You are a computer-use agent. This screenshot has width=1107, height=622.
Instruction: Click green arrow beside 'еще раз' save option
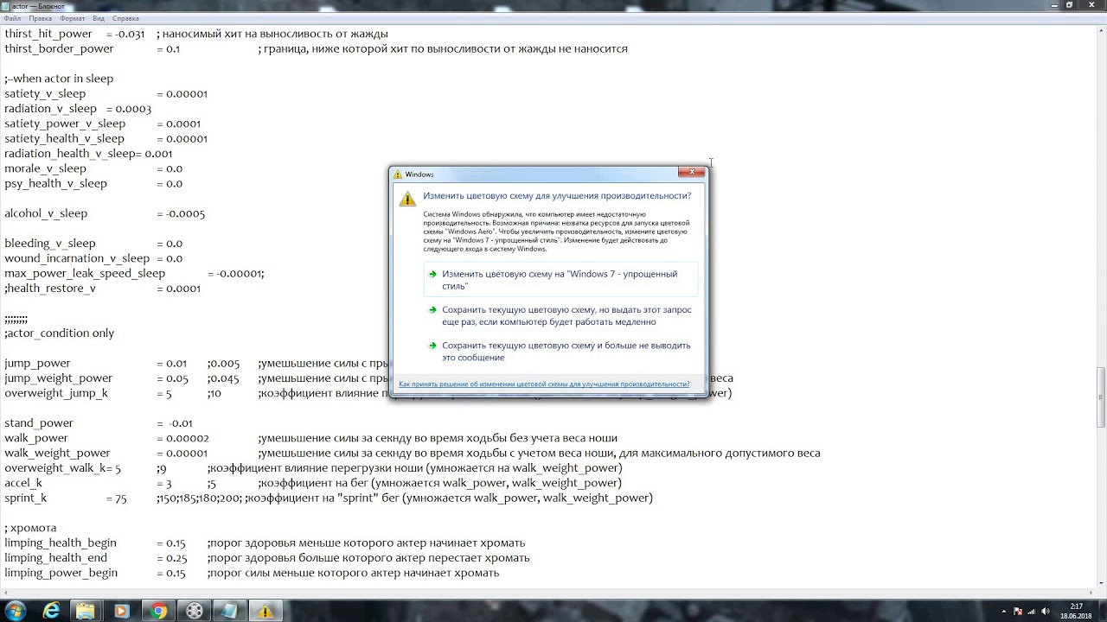(x=432, y=309)
